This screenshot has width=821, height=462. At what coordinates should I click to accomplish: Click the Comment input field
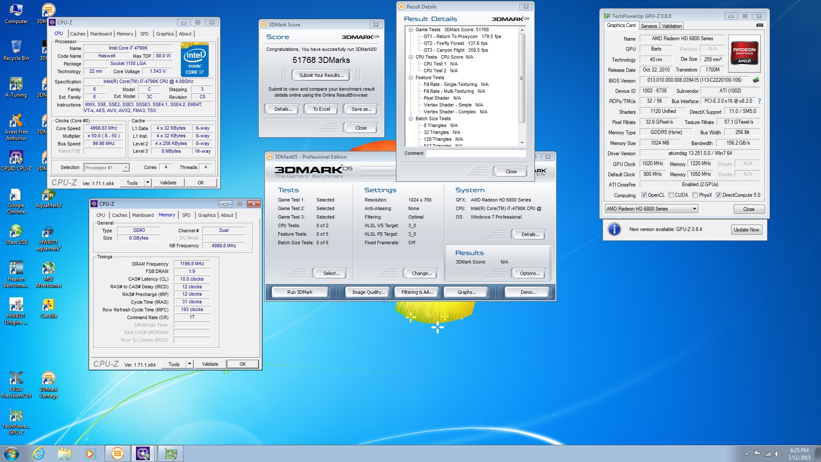[476, 153]
